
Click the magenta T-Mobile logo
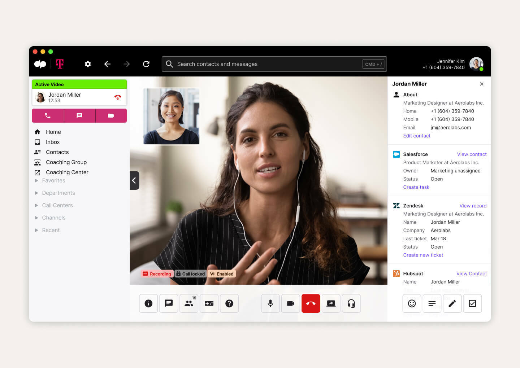pos(60,64)
